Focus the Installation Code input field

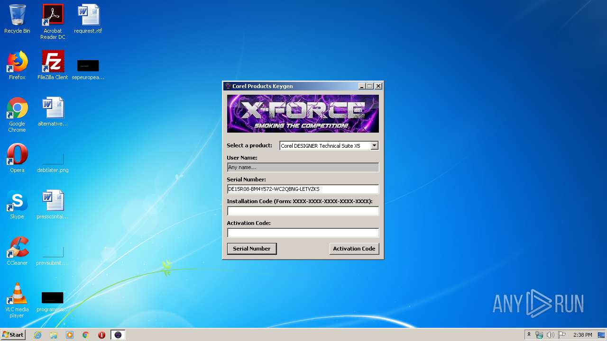click(x=303, y=211)
